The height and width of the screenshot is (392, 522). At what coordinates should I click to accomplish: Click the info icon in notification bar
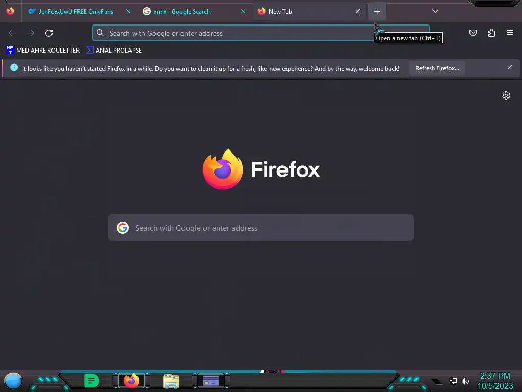pos(14,68)
